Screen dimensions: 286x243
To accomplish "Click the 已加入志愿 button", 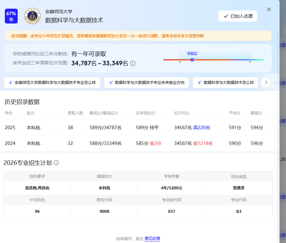I will click(x=238, y=16).
